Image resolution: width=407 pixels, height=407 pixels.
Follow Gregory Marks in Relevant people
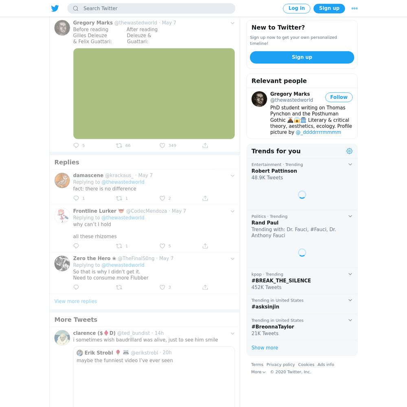339,97
